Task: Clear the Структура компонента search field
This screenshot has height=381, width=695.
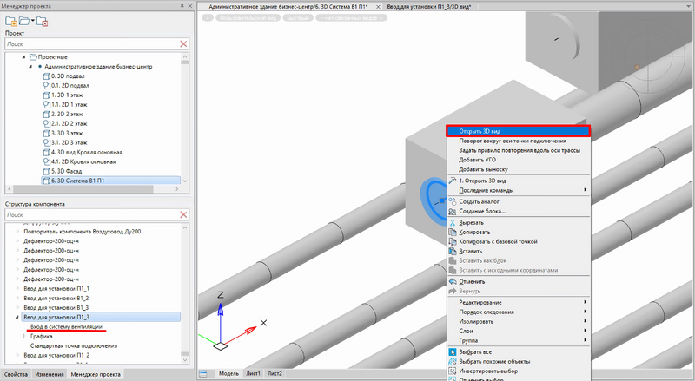Action: [x=183, y=214]
